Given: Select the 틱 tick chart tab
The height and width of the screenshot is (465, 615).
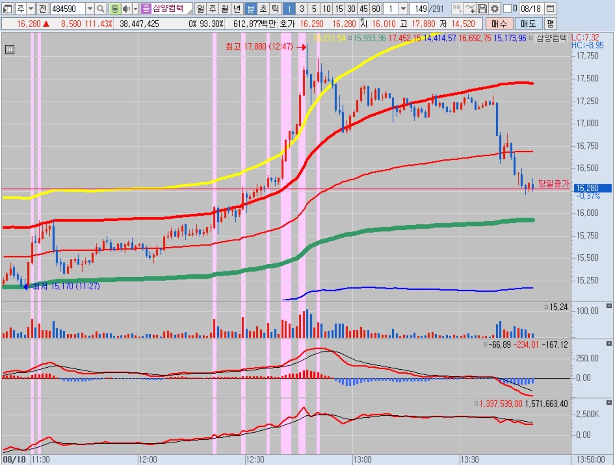Looking at the screenshot, I should point(275,8).
